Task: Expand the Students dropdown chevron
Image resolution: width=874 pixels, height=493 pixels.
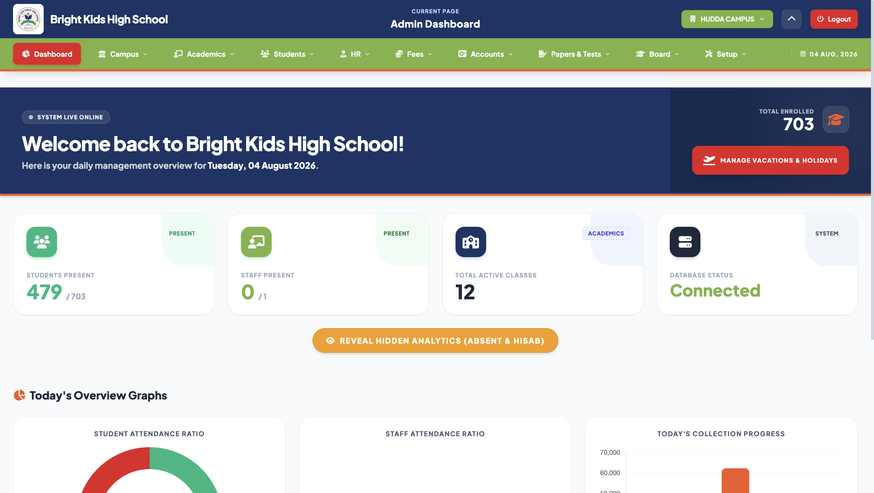Action: 312,54
